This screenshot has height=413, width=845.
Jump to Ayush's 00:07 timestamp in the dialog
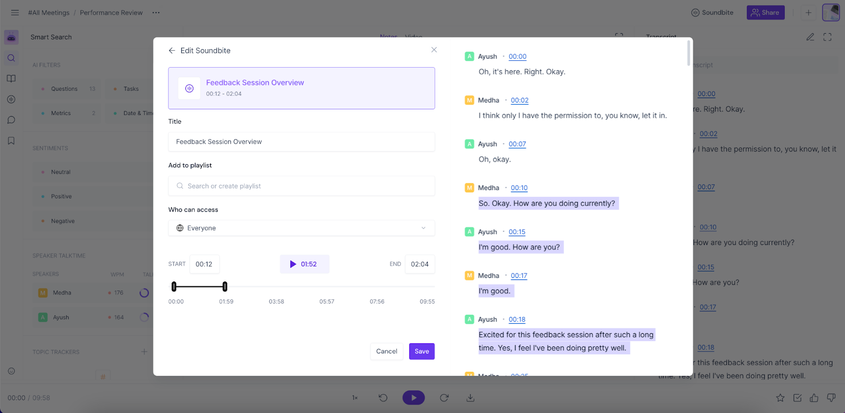[518, 144]
